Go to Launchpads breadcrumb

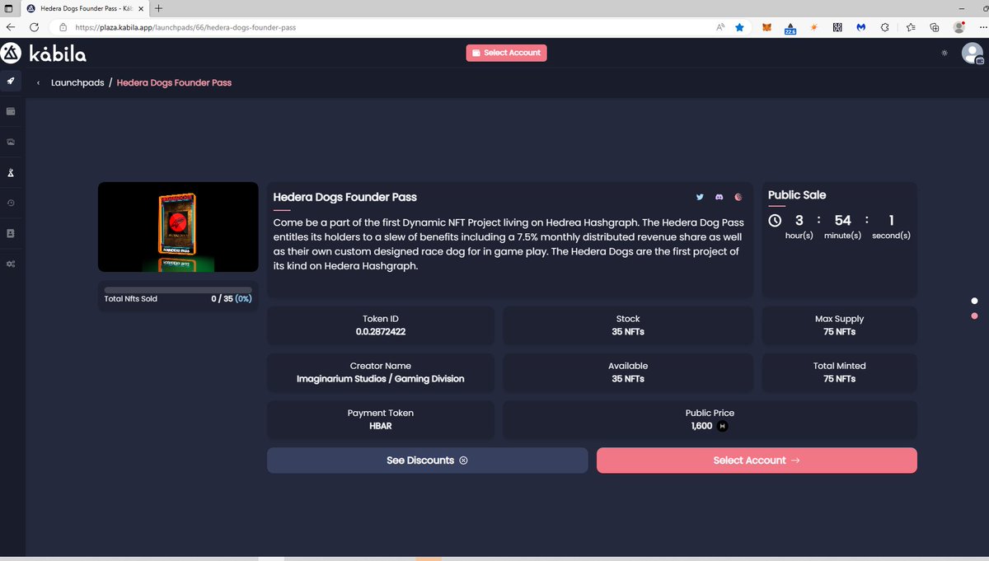point(77,82)
